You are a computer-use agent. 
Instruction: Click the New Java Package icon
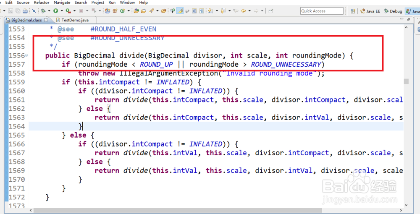tap(115, 11)
